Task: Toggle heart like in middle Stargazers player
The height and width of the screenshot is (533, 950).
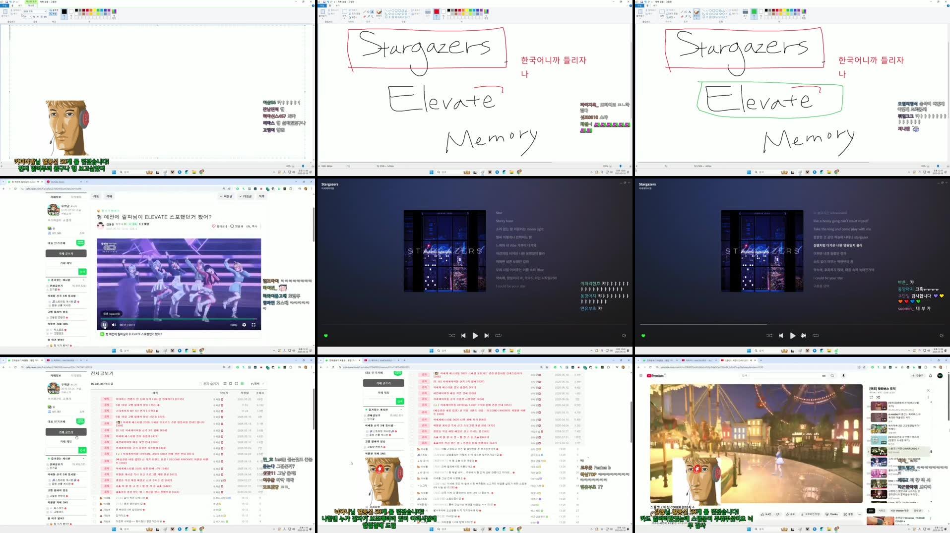Action: coord(326,336)
